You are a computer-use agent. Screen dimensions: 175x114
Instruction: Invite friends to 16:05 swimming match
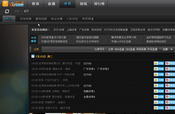170,63
